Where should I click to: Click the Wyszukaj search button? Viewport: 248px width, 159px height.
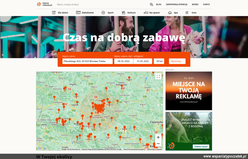point(177,61)
